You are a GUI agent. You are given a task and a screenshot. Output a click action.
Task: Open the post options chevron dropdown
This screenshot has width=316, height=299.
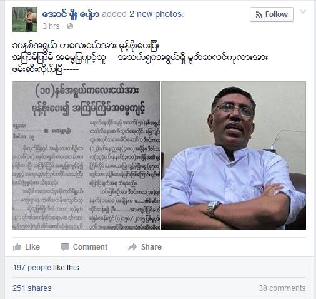pyautogui.click(x=303, y=11)
